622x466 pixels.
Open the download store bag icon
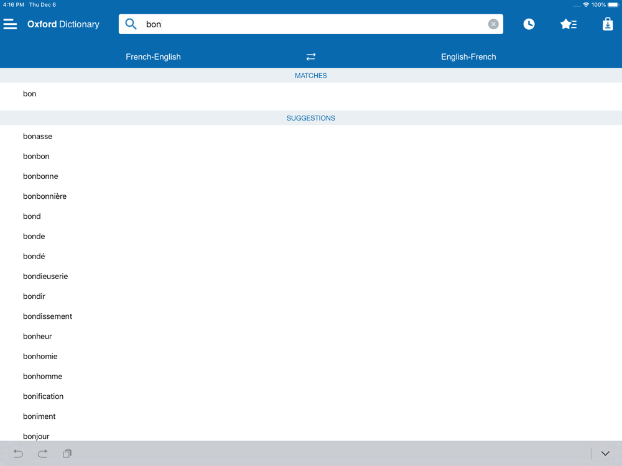607,24
